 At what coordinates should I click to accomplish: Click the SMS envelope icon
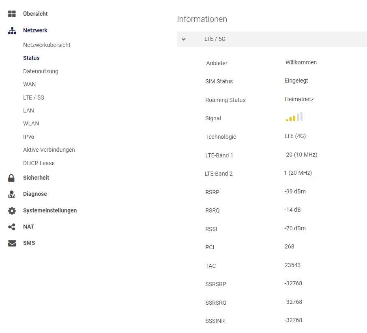pos(12,243)
